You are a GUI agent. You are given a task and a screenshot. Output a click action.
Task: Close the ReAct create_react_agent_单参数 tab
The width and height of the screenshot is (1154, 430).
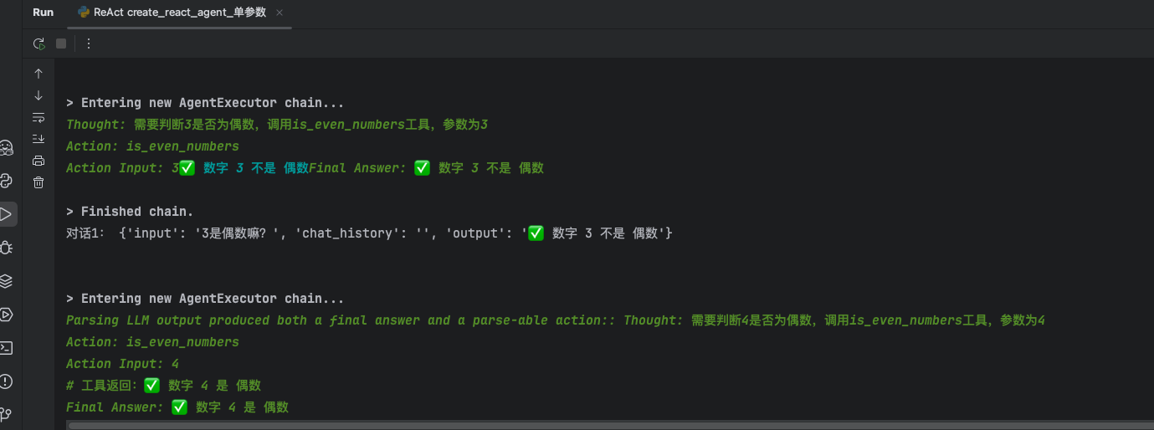[x=280, y=13]
